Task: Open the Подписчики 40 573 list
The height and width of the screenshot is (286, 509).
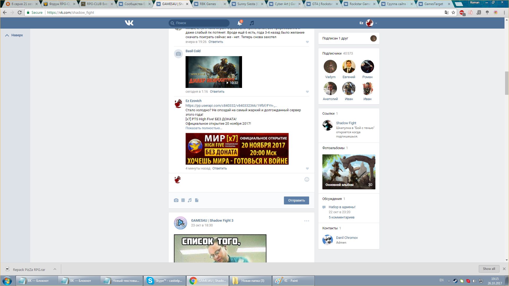Action: (x=337, y=53)
